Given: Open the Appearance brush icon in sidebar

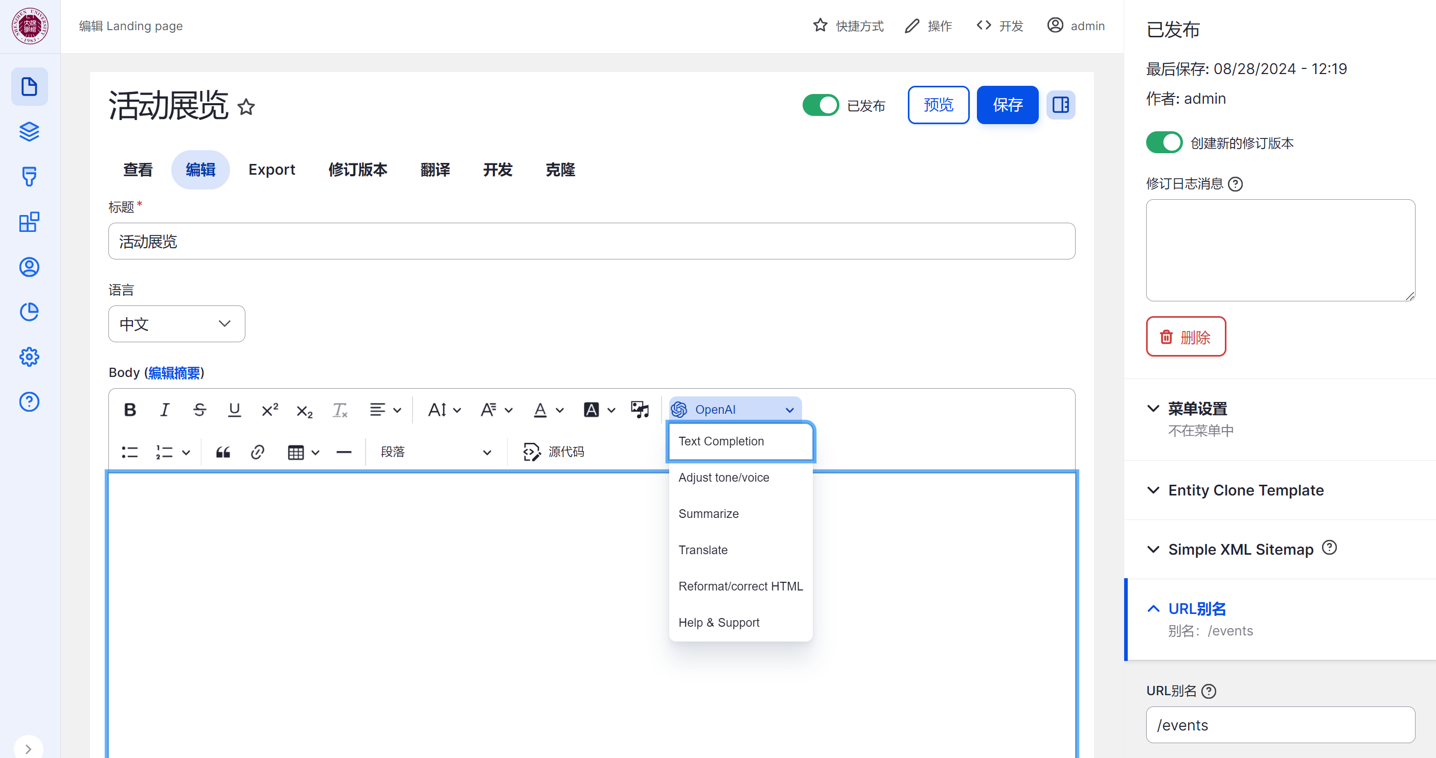Looking at the screenshot, I should click(30, 177).
